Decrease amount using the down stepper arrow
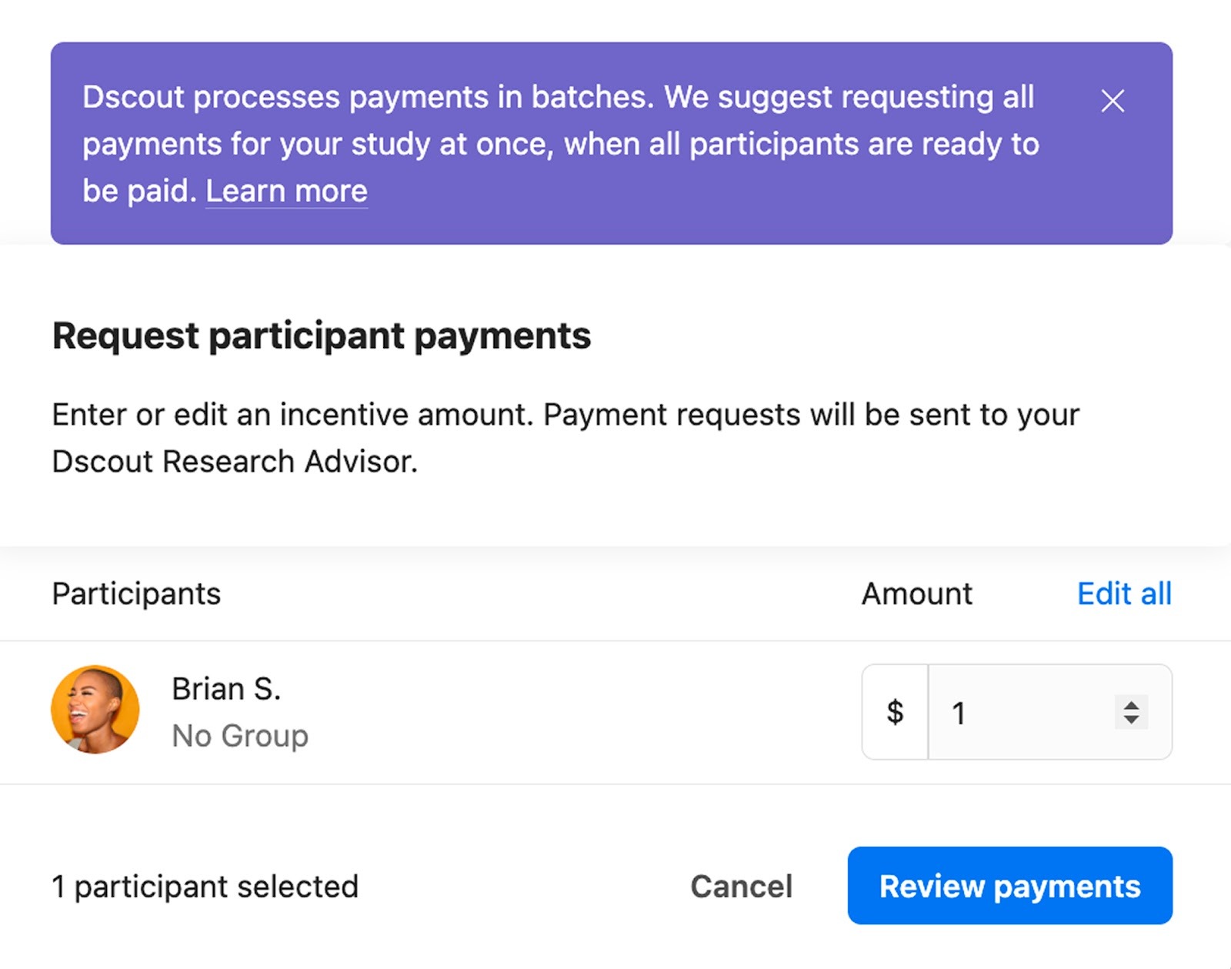Image resolution: width=1231 pixels, height=969 pixels. [1131, 720]
